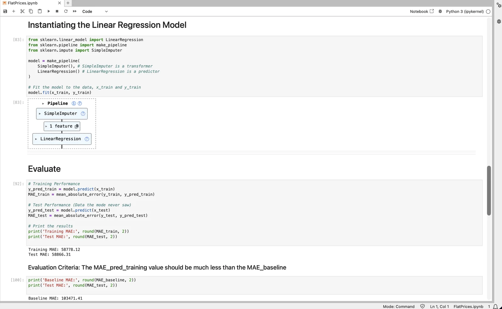
Task: Save the notebook with the disk icon
Action: pos(5,11)
